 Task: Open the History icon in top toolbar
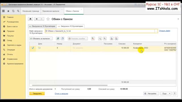[x=13, y=11]
